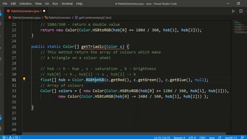Click JavaSE-11 runtime in status bar
247x139 pixels.
231,137
